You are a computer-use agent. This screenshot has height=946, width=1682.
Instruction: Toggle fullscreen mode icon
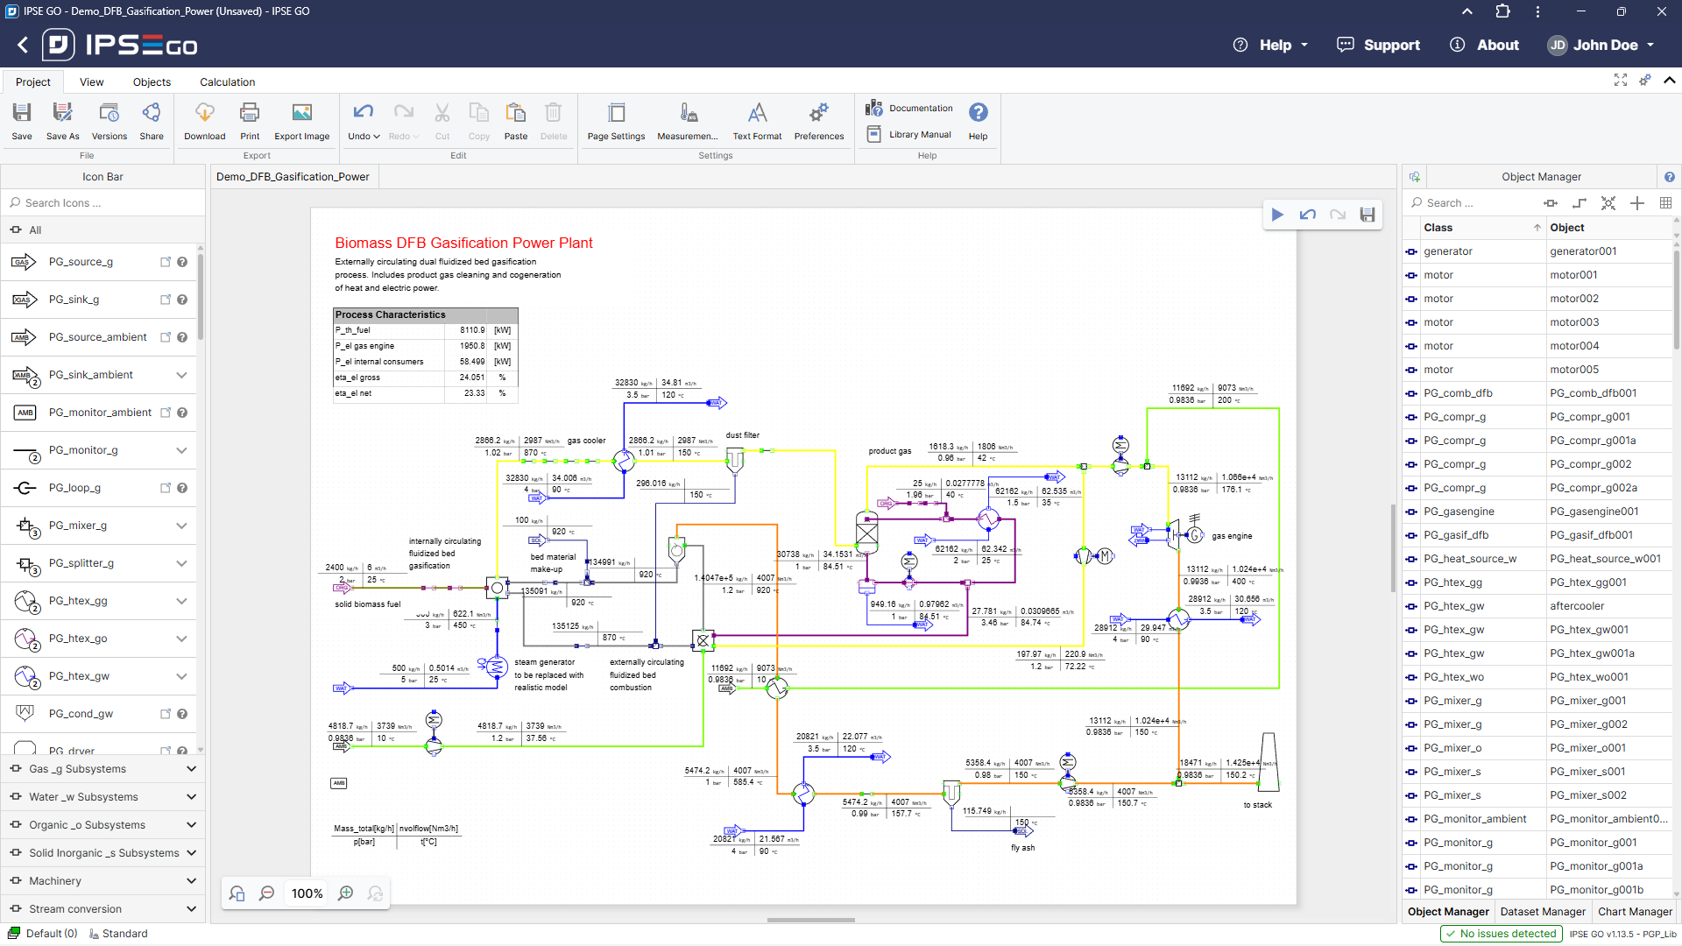coord(1621,80)
